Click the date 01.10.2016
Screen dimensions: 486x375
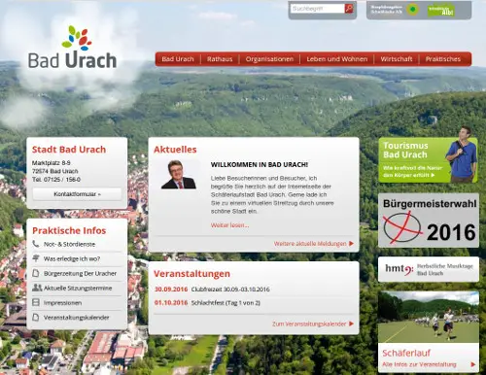point(171,303)
